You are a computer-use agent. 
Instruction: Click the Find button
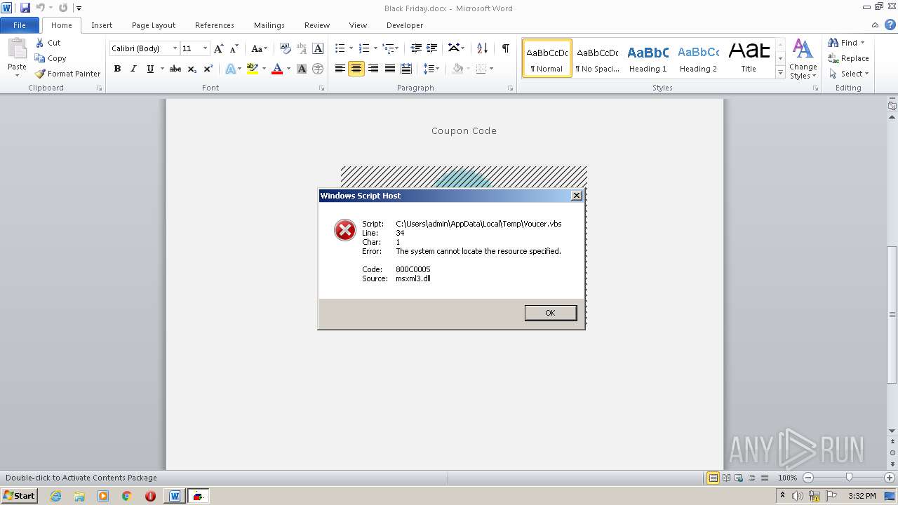tap(846, 43)
